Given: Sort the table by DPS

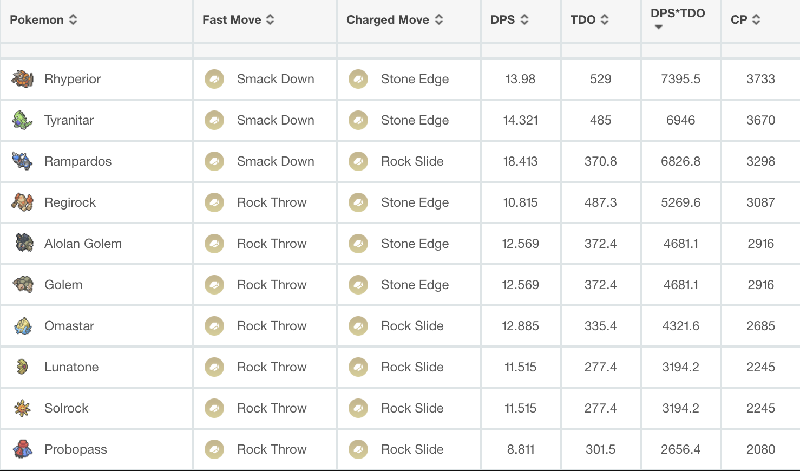Looking at the screenshot, I should pyautogui.click(x=509, y=20).
